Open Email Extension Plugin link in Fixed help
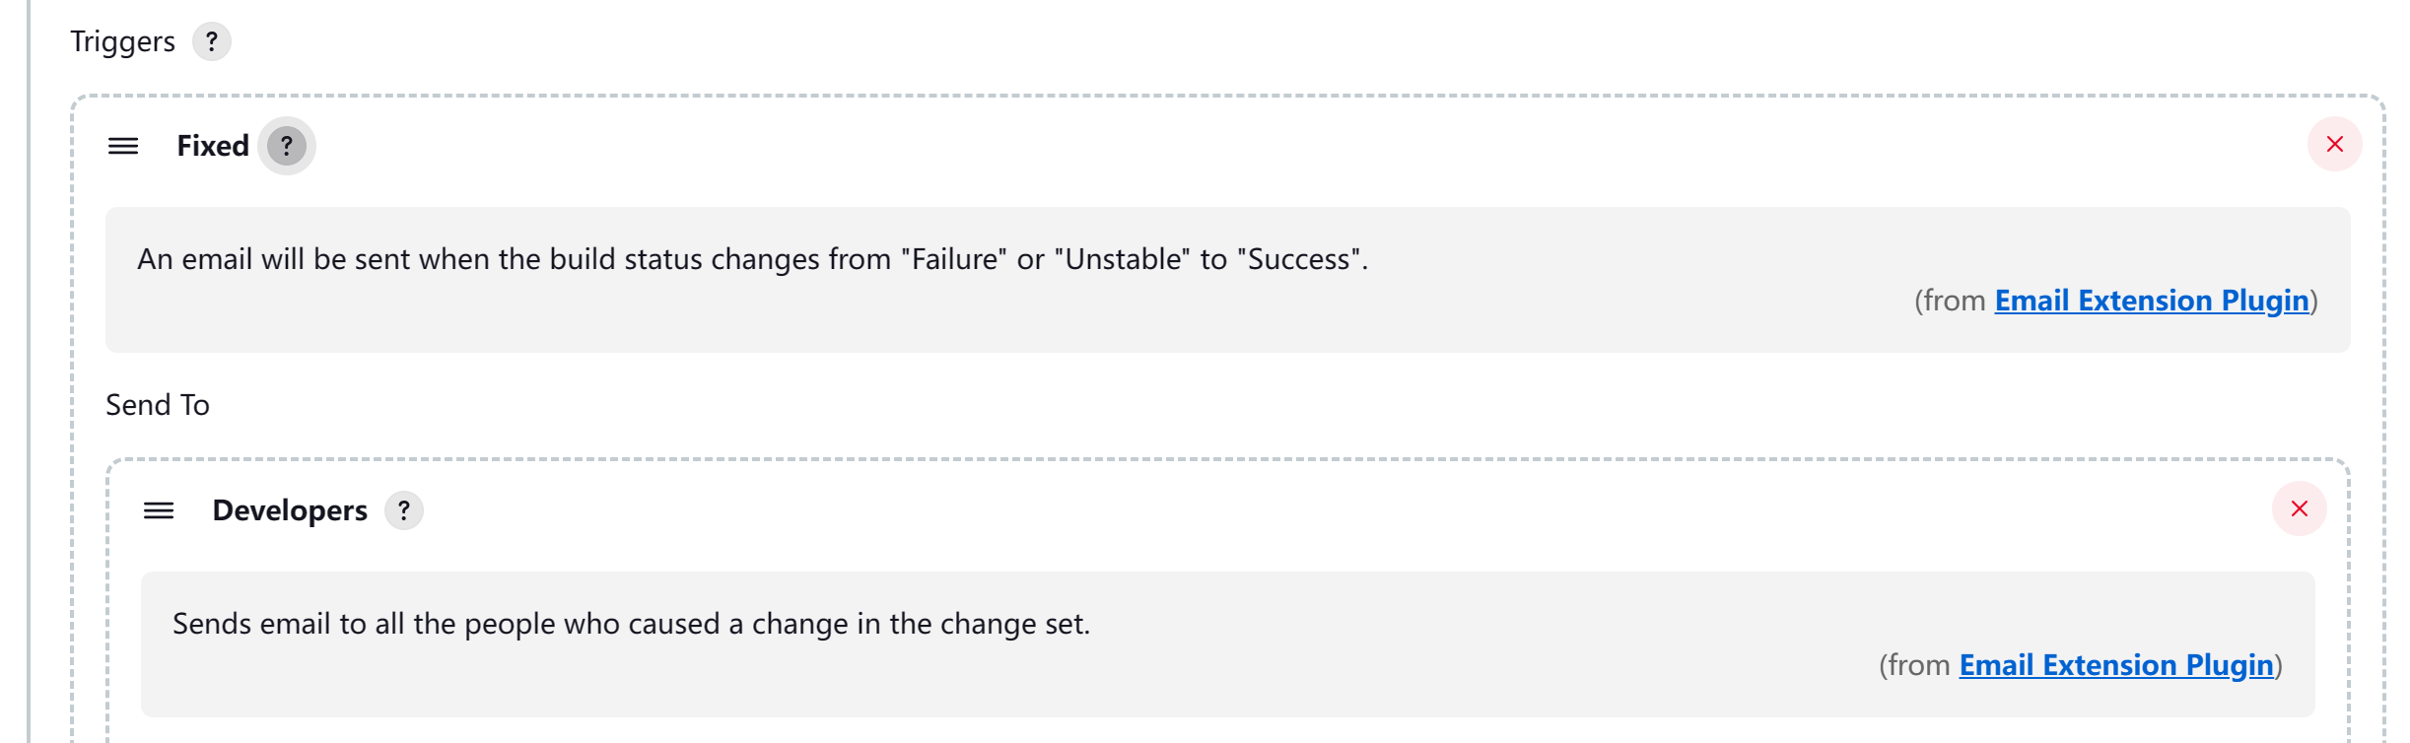 pyautogui.click(x=2152, y=301)
